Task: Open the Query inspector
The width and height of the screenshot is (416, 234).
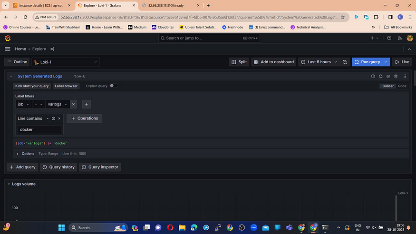Action: pos(100,167)
